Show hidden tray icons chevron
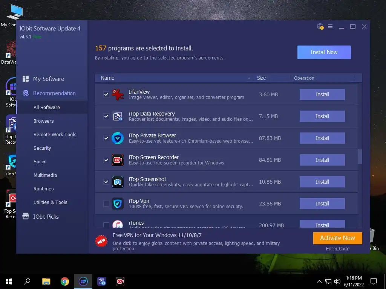This screenshot has height=289, width=386. click(319, 281)
